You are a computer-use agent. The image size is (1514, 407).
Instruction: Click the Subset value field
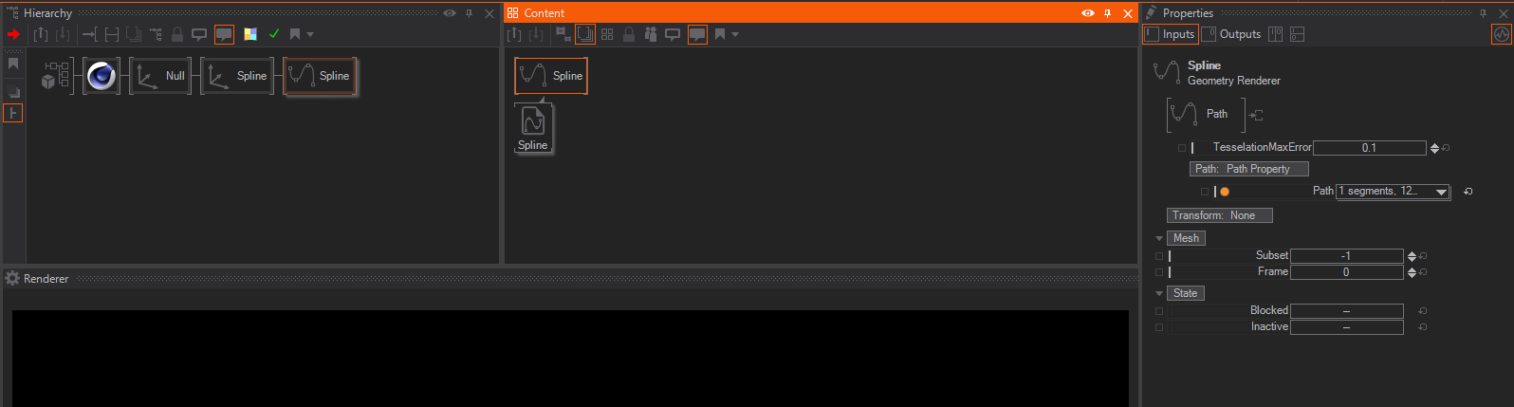1346,256
